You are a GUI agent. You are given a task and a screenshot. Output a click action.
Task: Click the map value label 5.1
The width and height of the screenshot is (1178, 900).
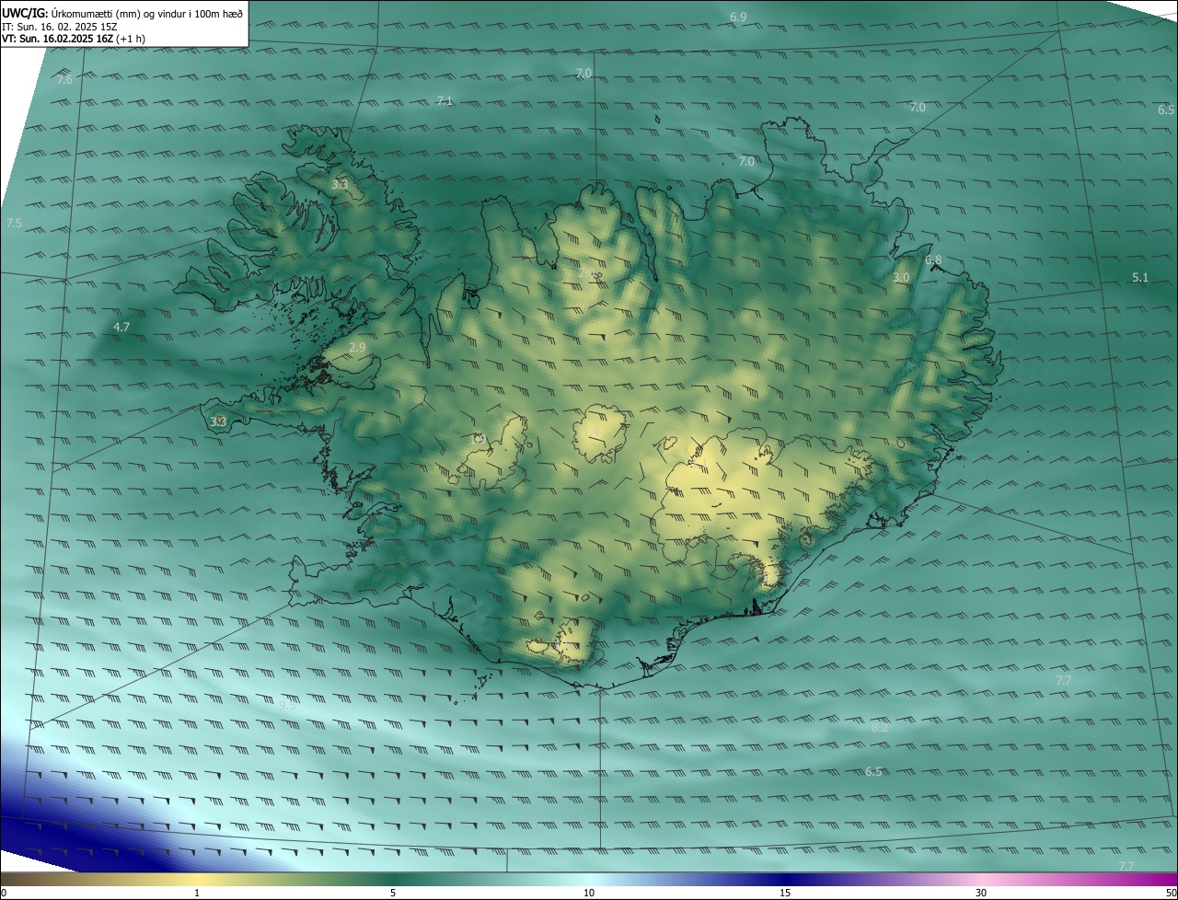1140,277
